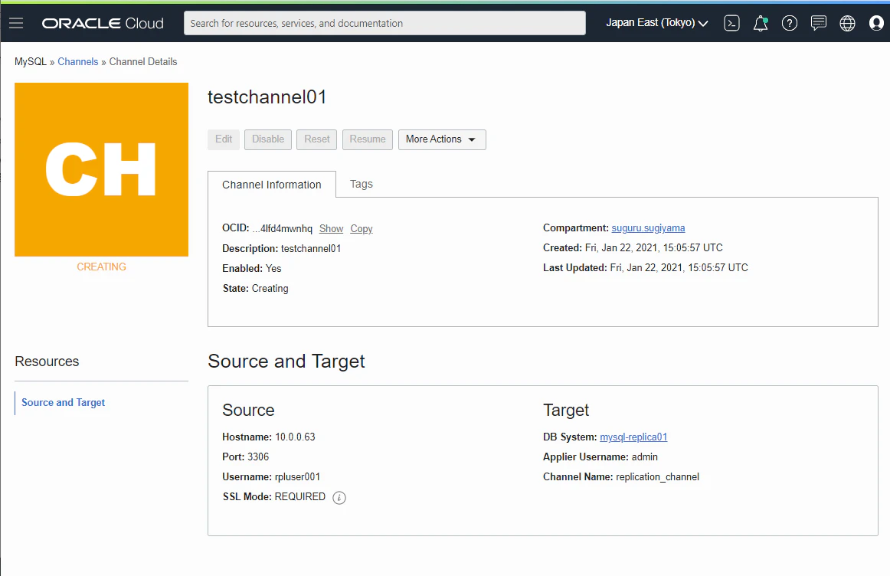Open the Japan East (Tokyo) region dropdown
This screenshot has height=576, width=890.
click(x=656, y=23)
